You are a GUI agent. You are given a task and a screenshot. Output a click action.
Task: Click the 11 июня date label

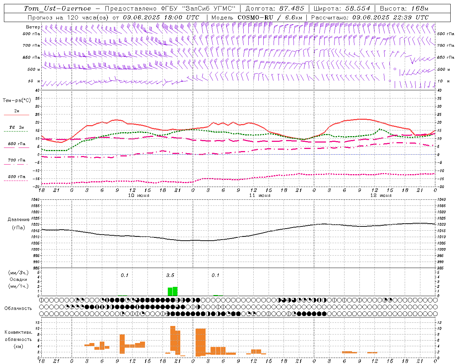point(260,196)
